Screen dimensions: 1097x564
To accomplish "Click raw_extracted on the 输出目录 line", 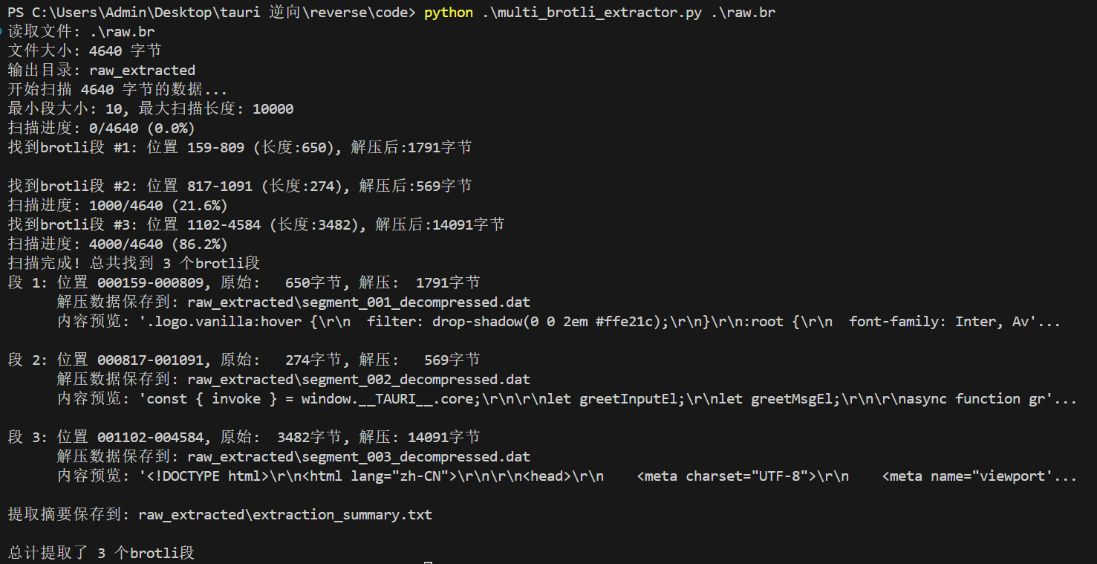I will click(x=142, y=71).
